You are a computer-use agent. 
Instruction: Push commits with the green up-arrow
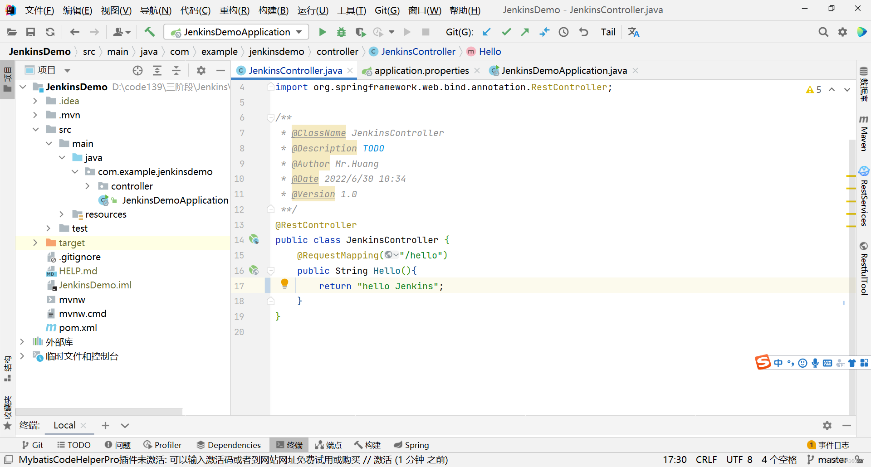(x=525, y=32)
